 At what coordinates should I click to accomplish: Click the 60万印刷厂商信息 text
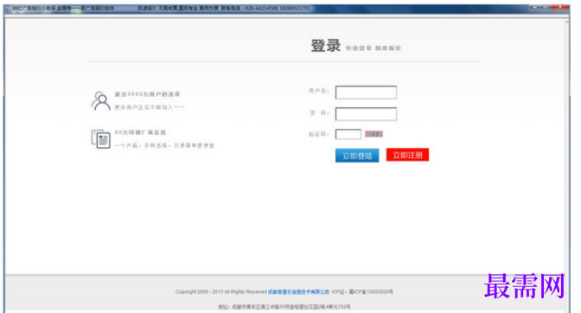(x=140, y=132)
